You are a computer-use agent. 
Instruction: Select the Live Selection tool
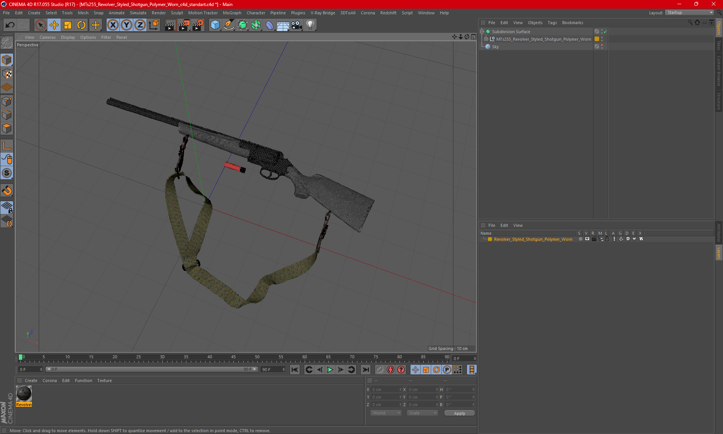[40, 25]
